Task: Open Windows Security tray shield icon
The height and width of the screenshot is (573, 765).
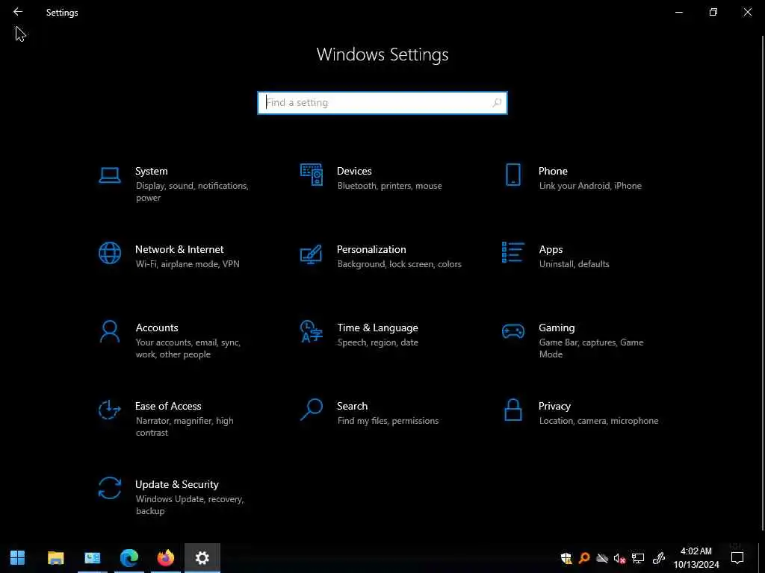Action: (x=566, y=558)
